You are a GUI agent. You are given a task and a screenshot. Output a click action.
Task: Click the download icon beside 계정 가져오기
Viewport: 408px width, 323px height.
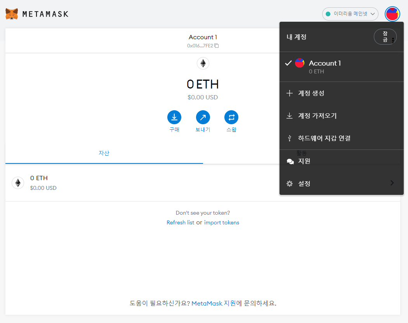coord(289,116)
